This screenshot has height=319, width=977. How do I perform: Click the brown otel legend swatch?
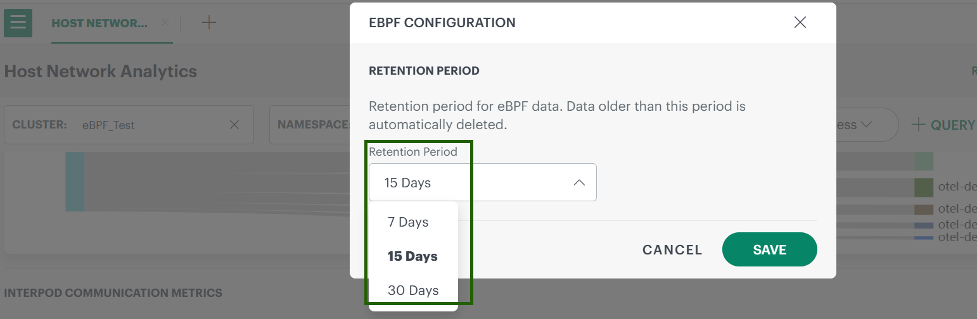[923, 210]
